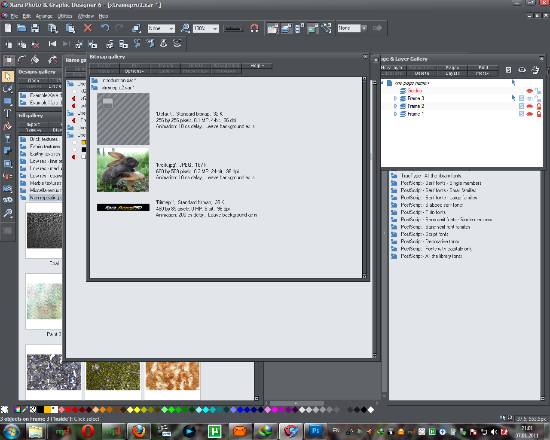This screenshot has height=440, width=550.
Task: Unlock the Frame 2 layer
Action: 538,106
